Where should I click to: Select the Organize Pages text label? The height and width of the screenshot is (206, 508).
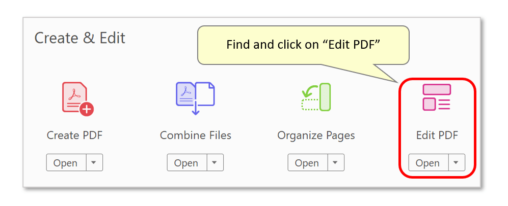click(x=316, y=135)
